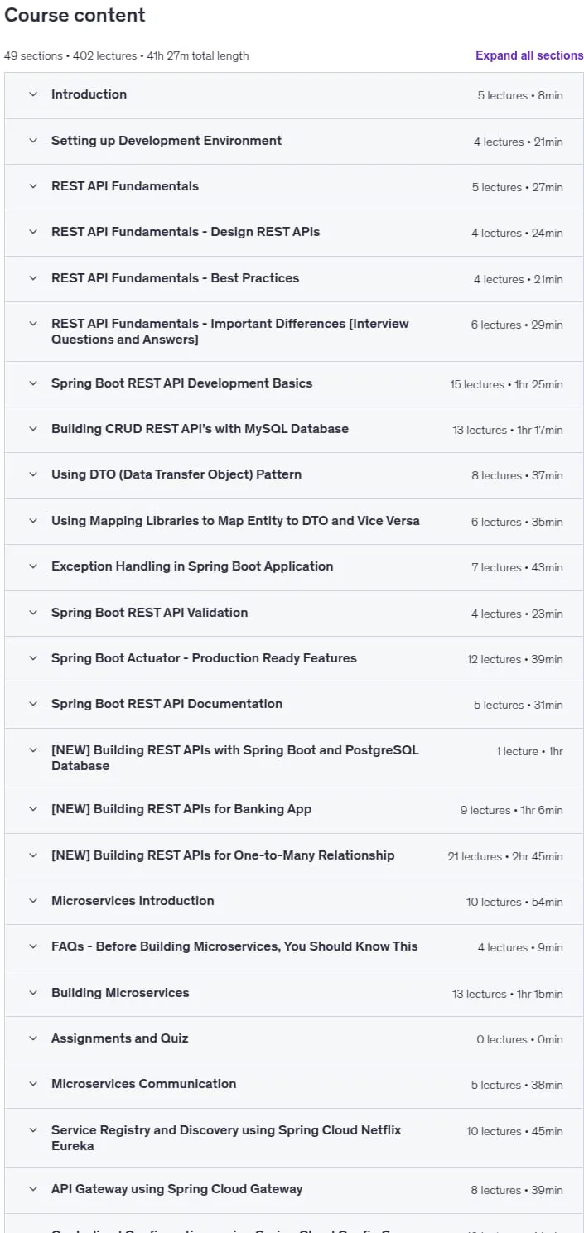Expand Exception Handling in Spring Boot Application

[x=294, y=566]
